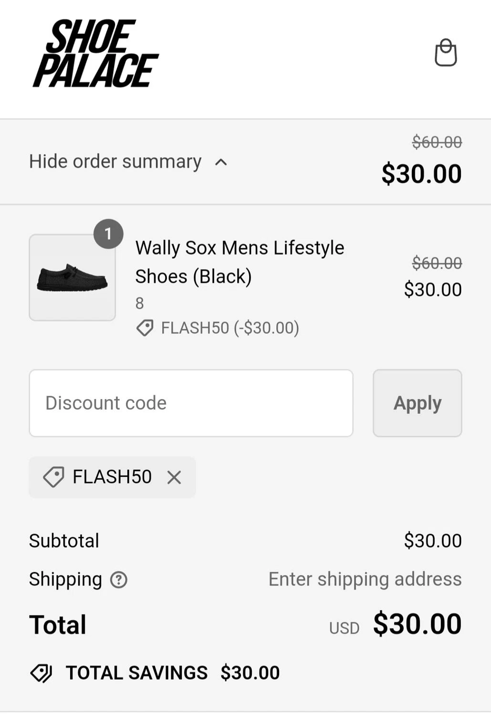The image size is (491, 716).
Task: Click Hide order summary text
Action: [115, 161]
